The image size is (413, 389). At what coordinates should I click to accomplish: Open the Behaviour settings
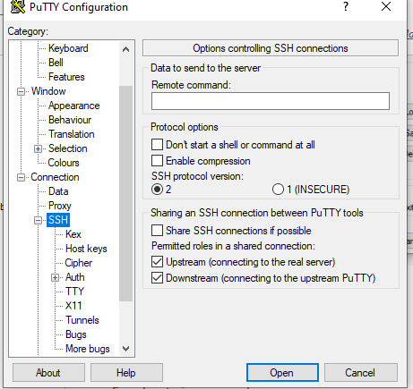[x=70, y=120]
